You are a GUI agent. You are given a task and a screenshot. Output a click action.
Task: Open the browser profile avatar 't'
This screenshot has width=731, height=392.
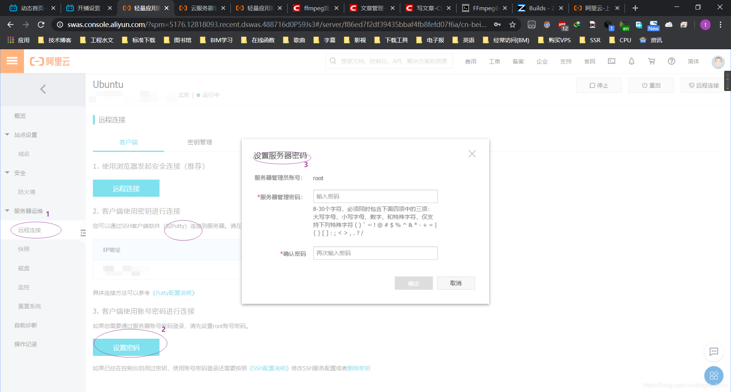(x=705, y=25)
